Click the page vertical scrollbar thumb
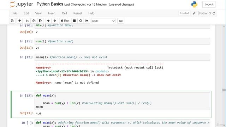The width and height of the screenshot is (226, 127). (x=224, y=90)
